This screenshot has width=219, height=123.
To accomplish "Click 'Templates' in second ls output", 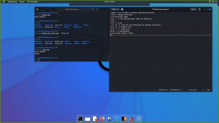I will (x=86, y=42).
